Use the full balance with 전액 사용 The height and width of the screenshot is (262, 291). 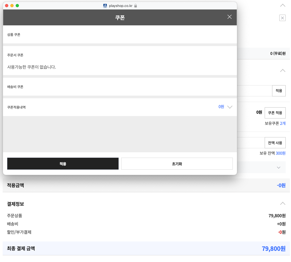[275, 143]
